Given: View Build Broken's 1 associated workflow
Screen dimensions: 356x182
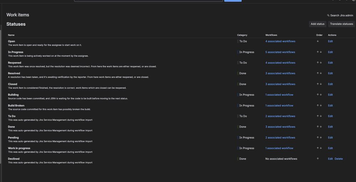Looking at the screenshot, I should (279, 106).
